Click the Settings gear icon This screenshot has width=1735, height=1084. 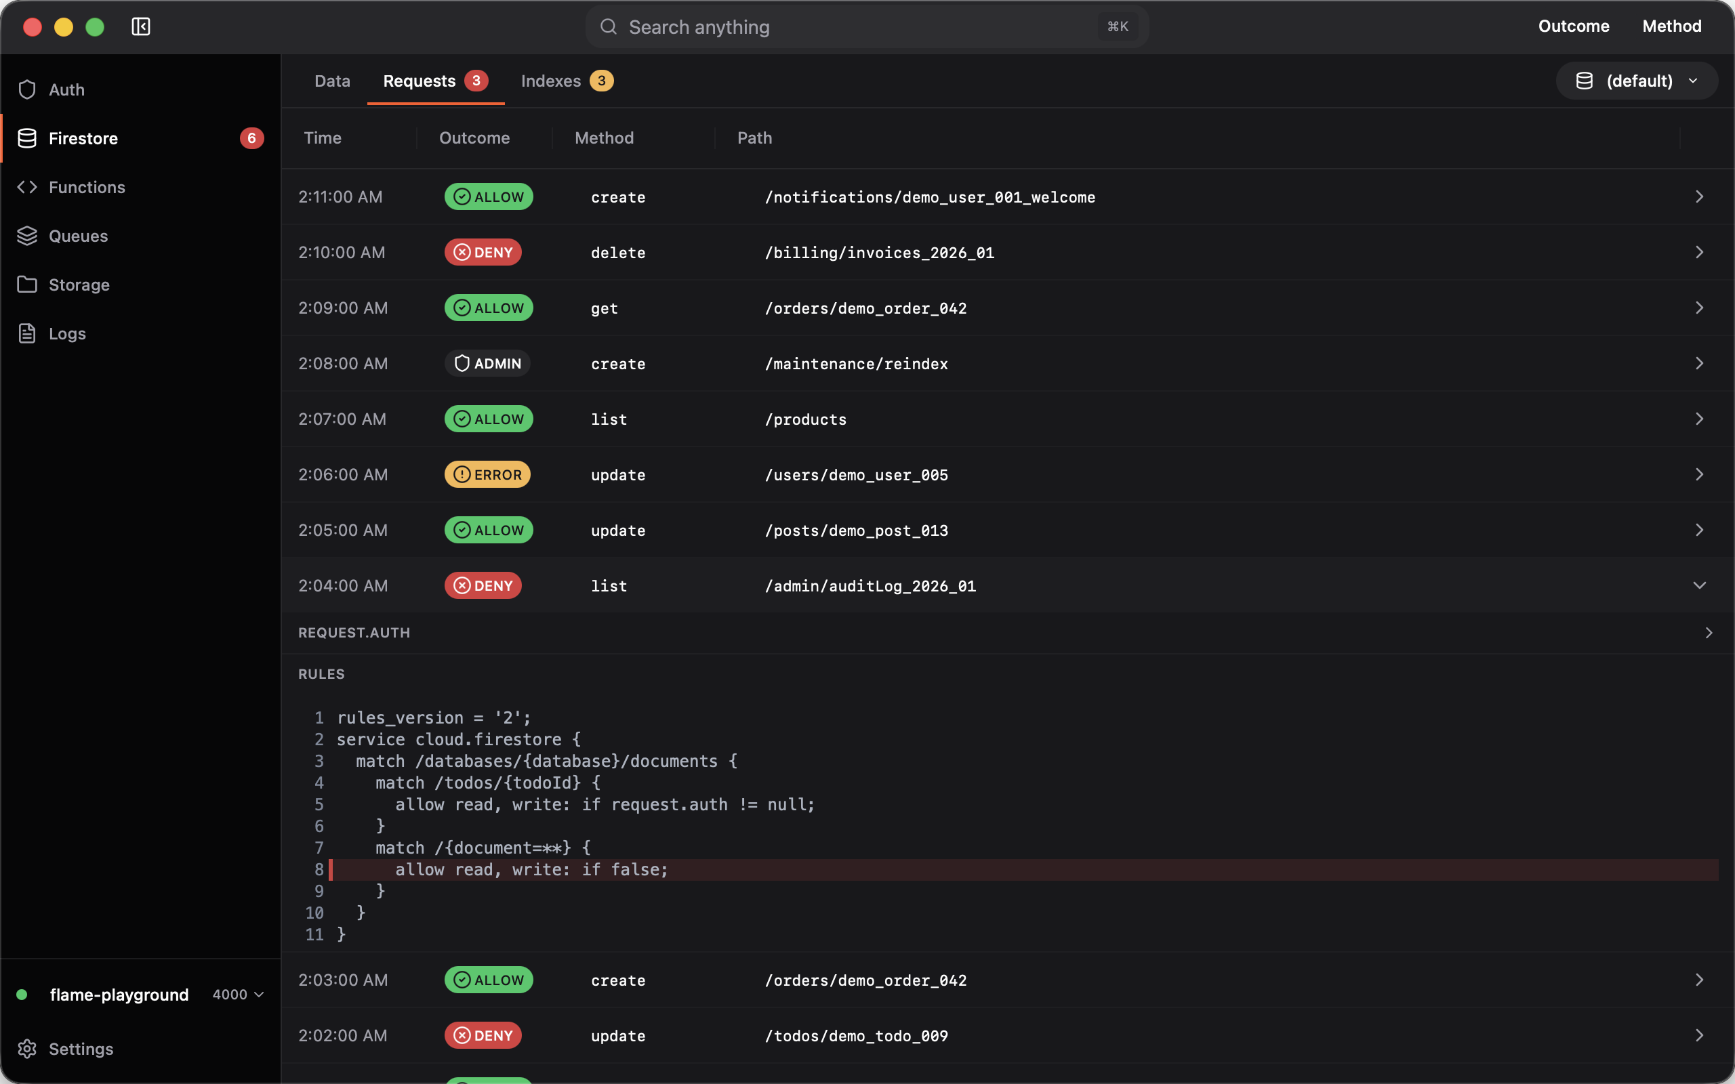click(27, 1049)
